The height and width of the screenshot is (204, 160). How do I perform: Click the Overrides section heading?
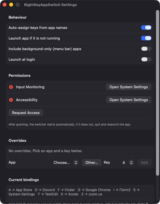(x=17, y=140)
